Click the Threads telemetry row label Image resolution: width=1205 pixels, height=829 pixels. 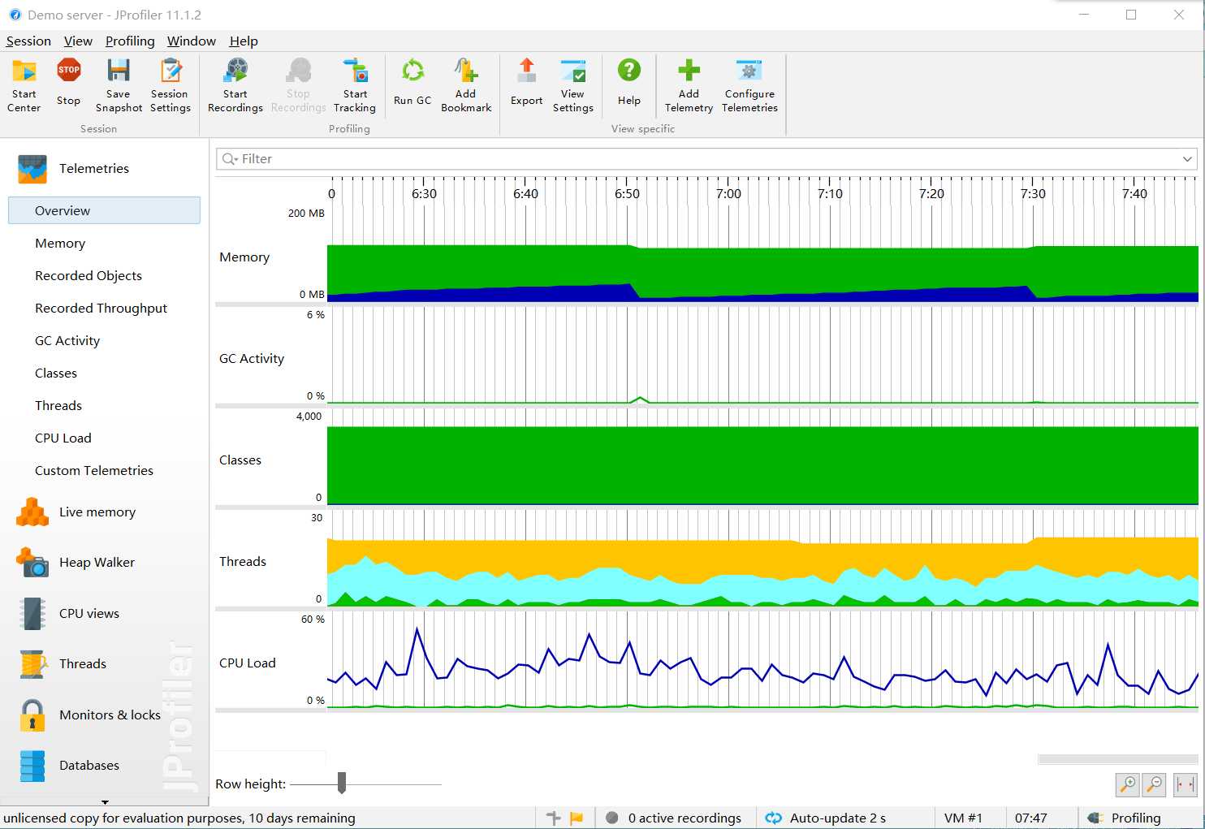tap(243, 562)
